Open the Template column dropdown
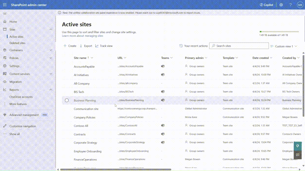This screenshot has width=305, height=171. 237,58
